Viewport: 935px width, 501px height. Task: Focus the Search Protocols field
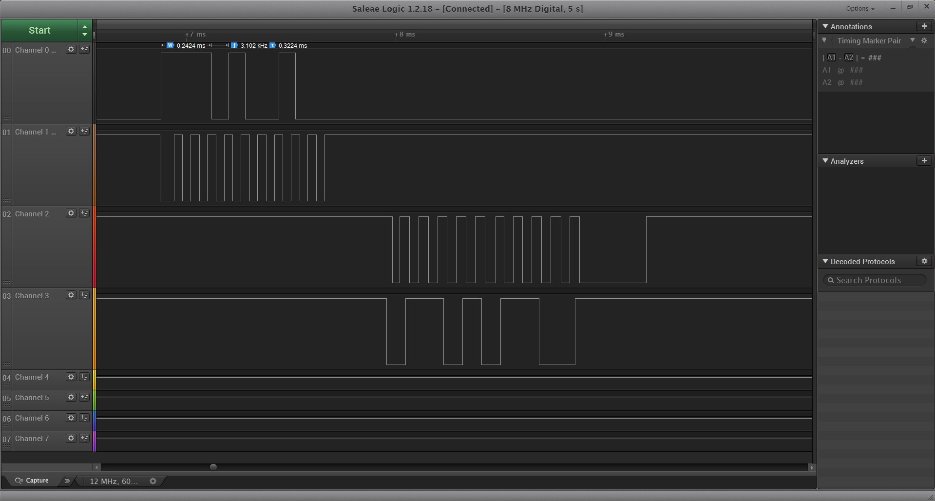tap(875, 280)
